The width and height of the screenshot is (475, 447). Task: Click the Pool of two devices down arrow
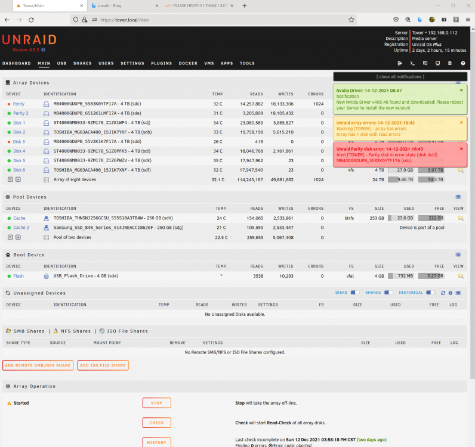click(10, 237)
